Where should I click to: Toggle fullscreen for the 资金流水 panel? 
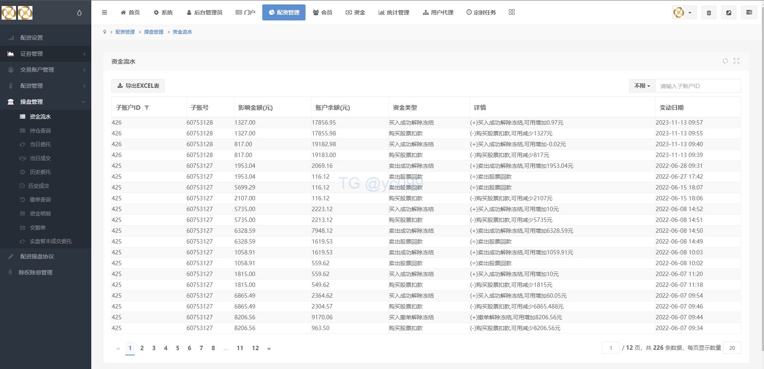point(736,61)
